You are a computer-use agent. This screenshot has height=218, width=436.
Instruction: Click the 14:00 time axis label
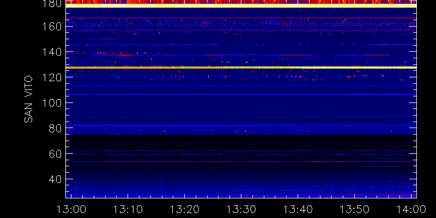click(x=411, y=209)
